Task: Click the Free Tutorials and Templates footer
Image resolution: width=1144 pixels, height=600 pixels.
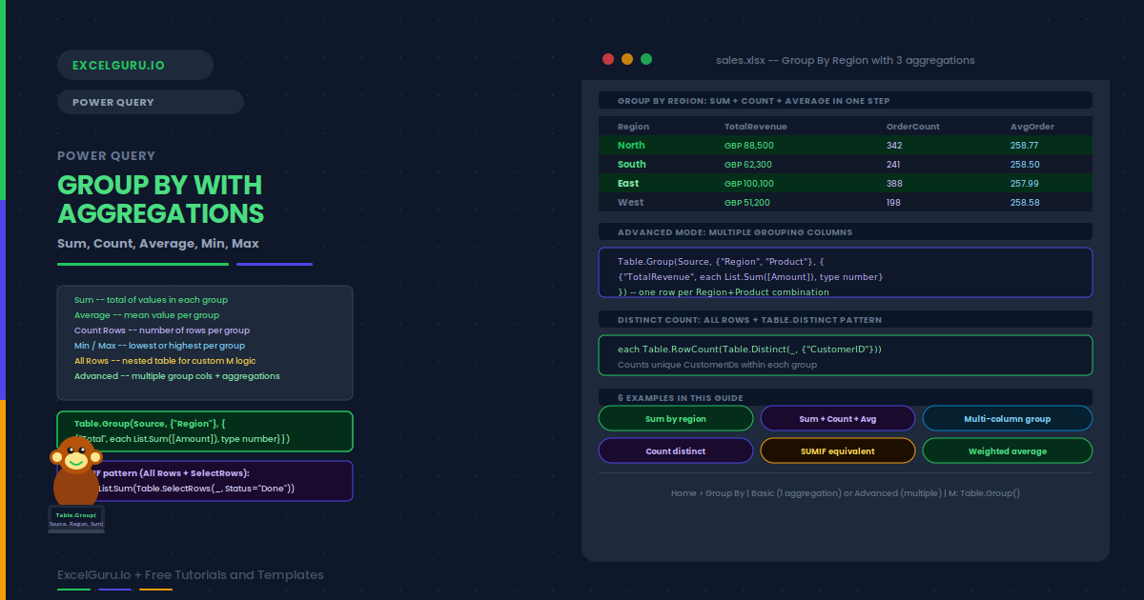Action: pos(191,575)
